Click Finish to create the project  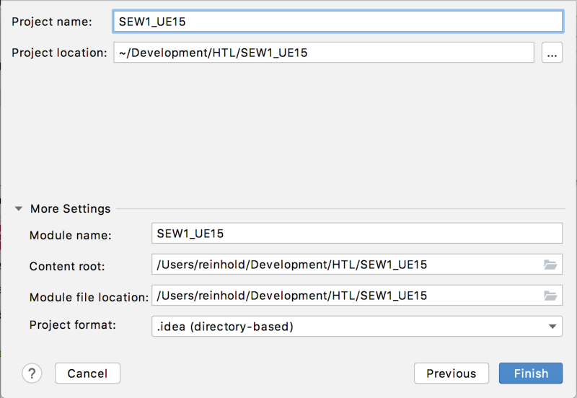531,373
